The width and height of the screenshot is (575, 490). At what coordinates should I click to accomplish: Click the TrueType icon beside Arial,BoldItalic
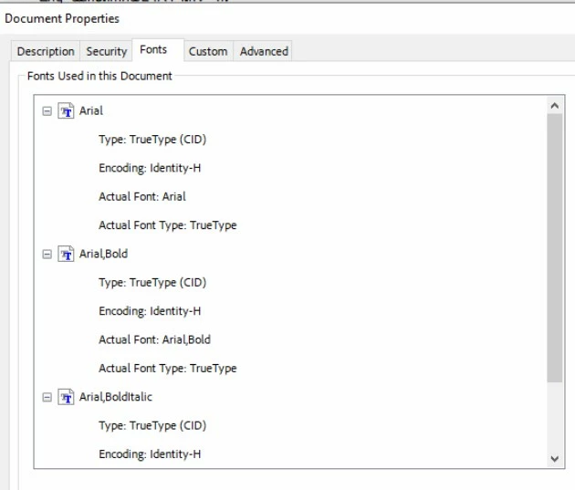(66, 397)
